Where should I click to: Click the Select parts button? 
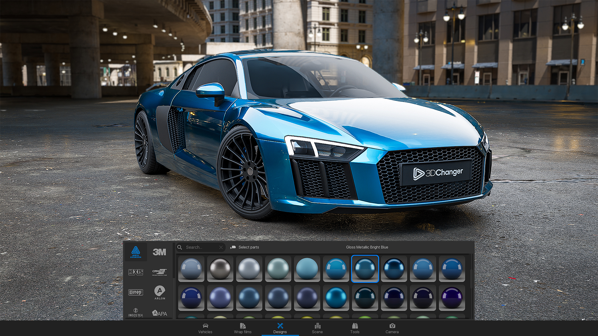(x=245, y=247)
